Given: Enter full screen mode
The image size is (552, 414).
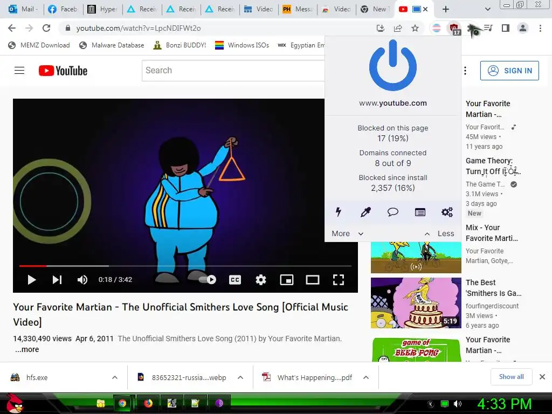Looking at the screenshot, I should click(x=339, y=280).
